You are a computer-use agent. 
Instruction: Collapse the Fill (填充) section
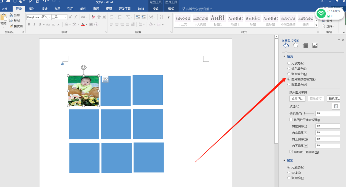[x=284, y=56]
